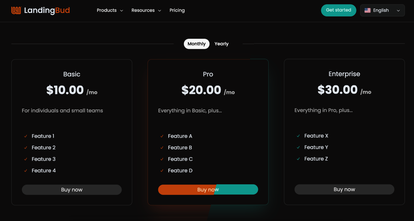Switch billing to Yearly
The image size is (414, 221).
221,44
